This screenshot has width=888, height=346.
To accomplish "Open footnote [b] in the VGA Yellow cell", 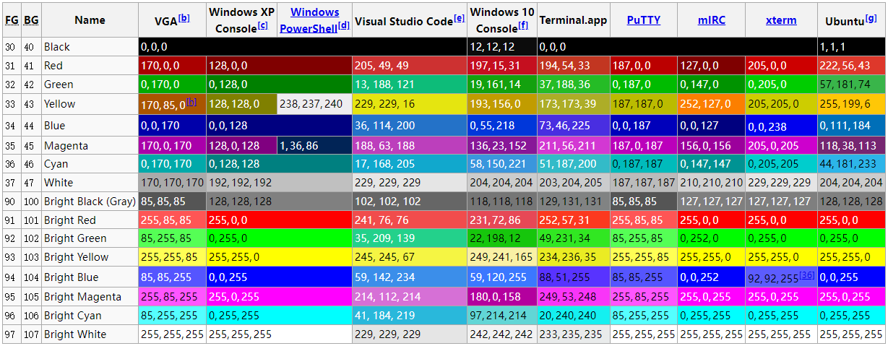I will [x=191, y=102].
